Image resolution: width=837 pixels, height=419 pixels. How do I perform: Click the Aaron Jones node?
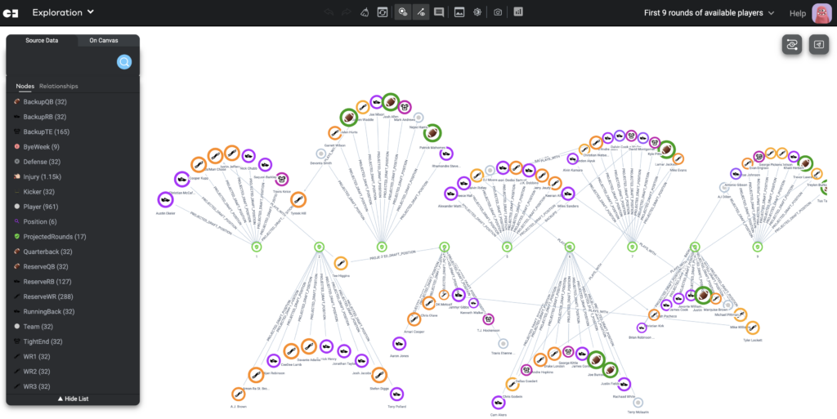(x=399, y=343)
